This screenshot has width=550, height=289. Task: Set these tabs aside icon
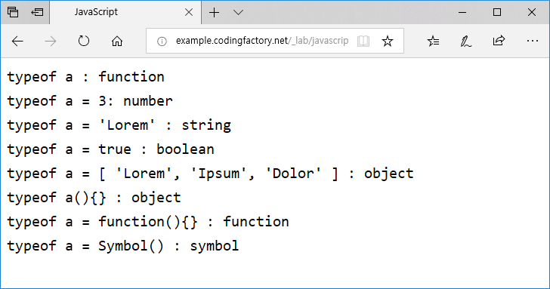tap(37, 12)
